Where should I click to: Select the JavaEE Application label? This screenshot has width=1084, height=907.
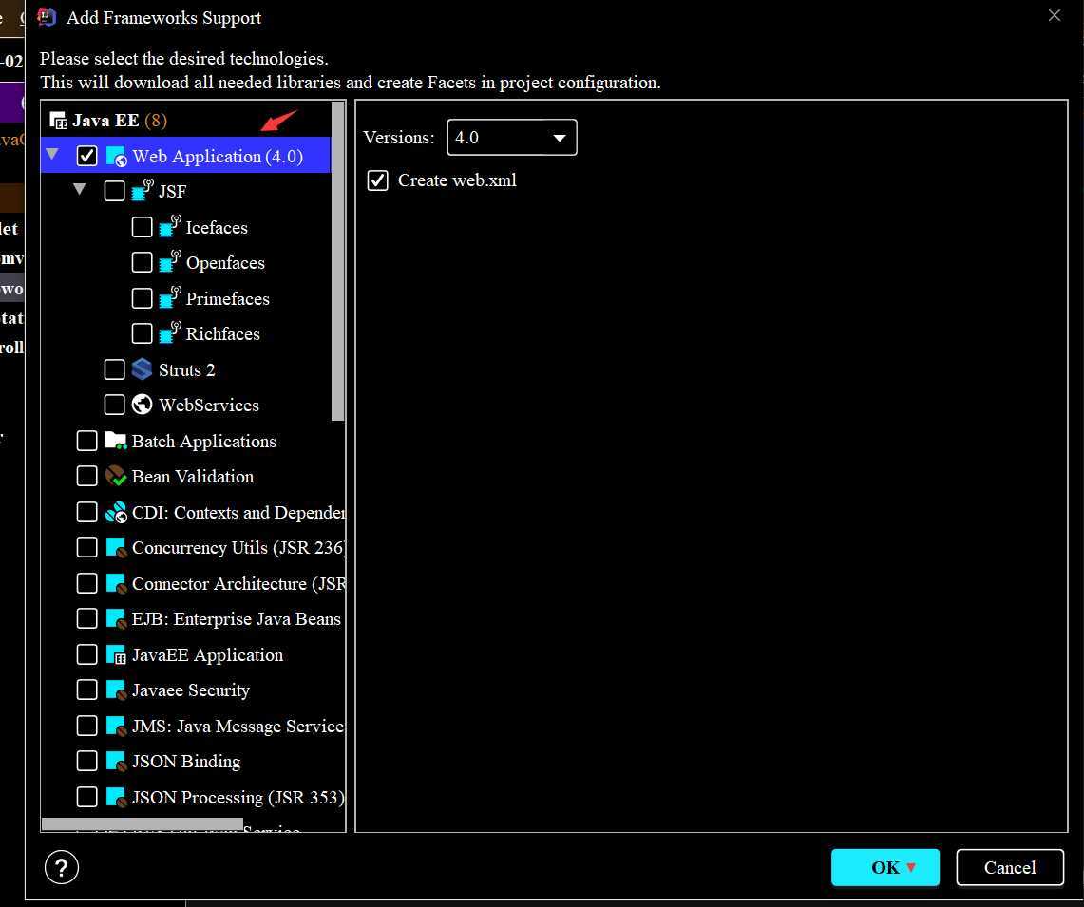[x=207, y=655]
